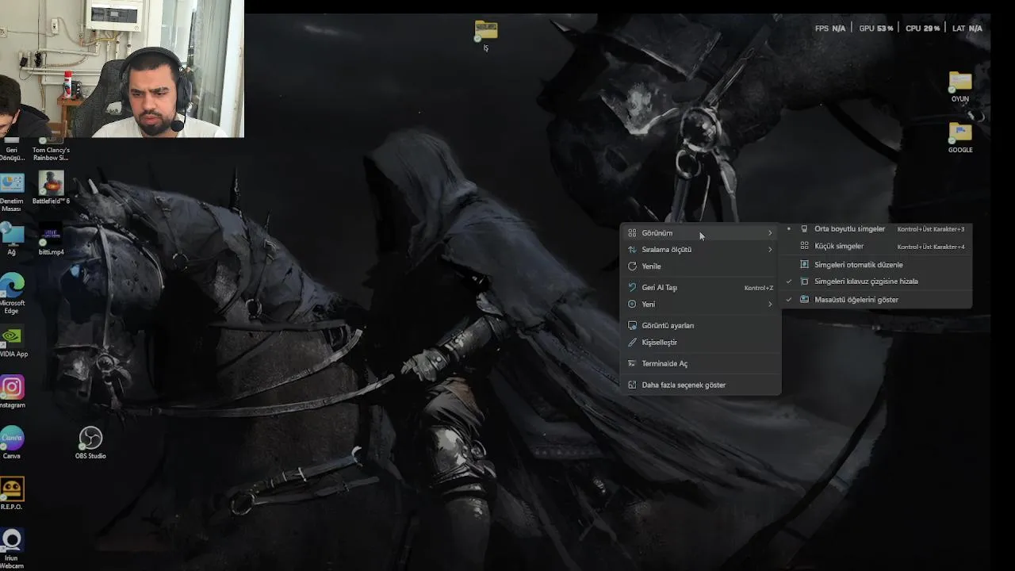The image size is (1015, 571).
Task: Choose Geri Al Taşı in context menu
Action: (700, 288)
